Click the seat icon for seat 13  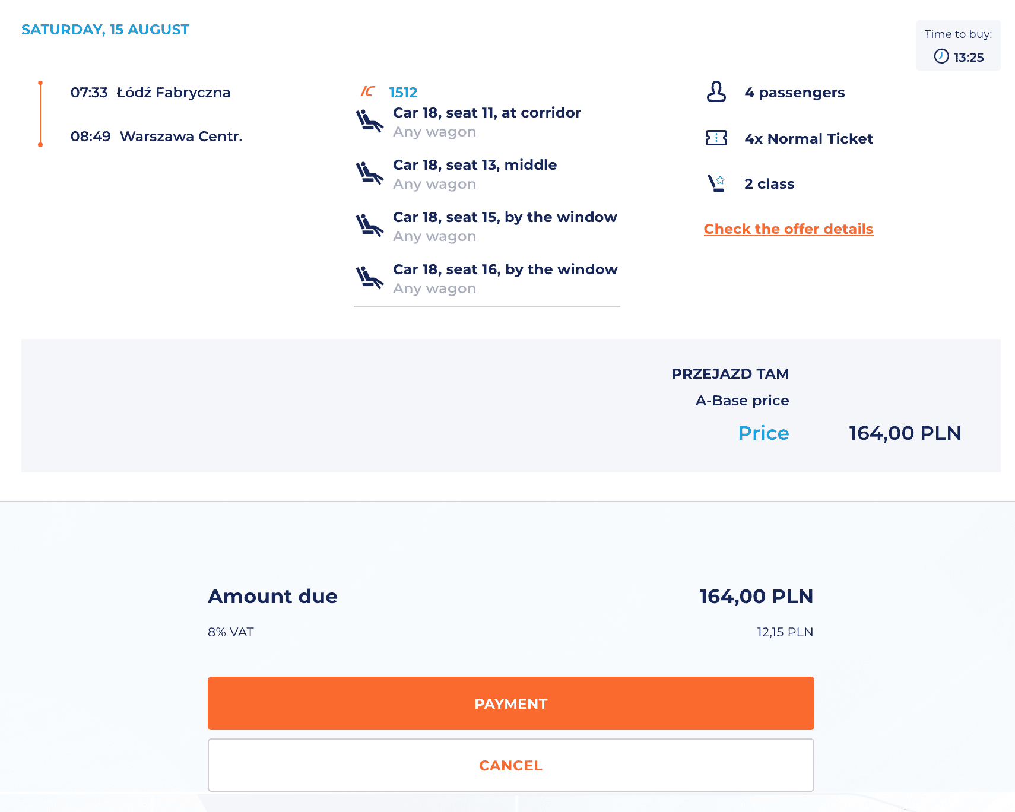pos(369,173)
